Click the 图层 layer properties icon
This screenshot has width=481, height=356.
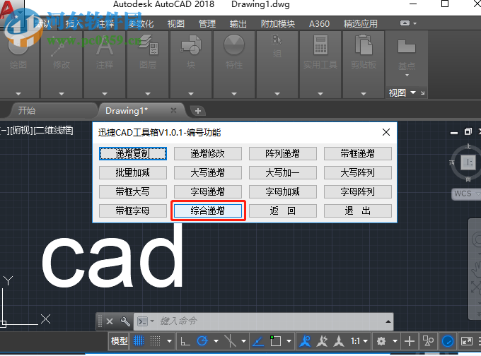[x=148, y=44]
